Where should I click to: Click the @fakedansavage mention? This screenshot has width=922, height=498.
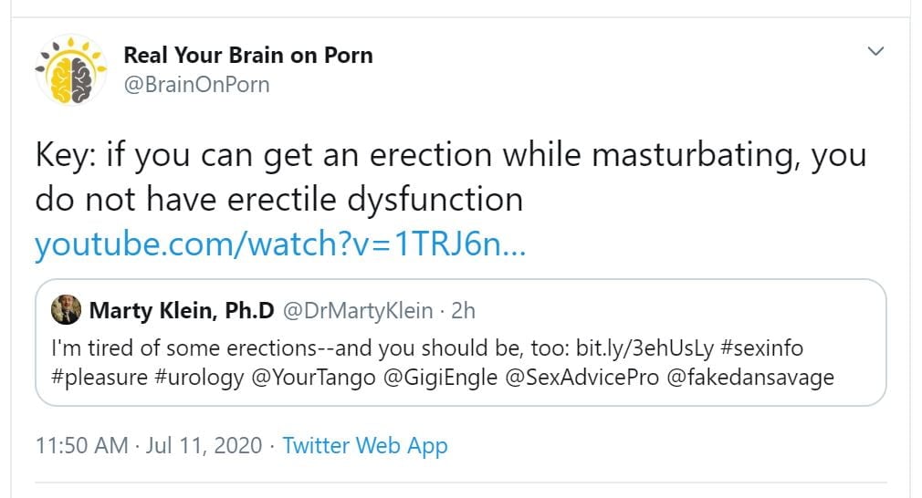click(x=750, y=378)
